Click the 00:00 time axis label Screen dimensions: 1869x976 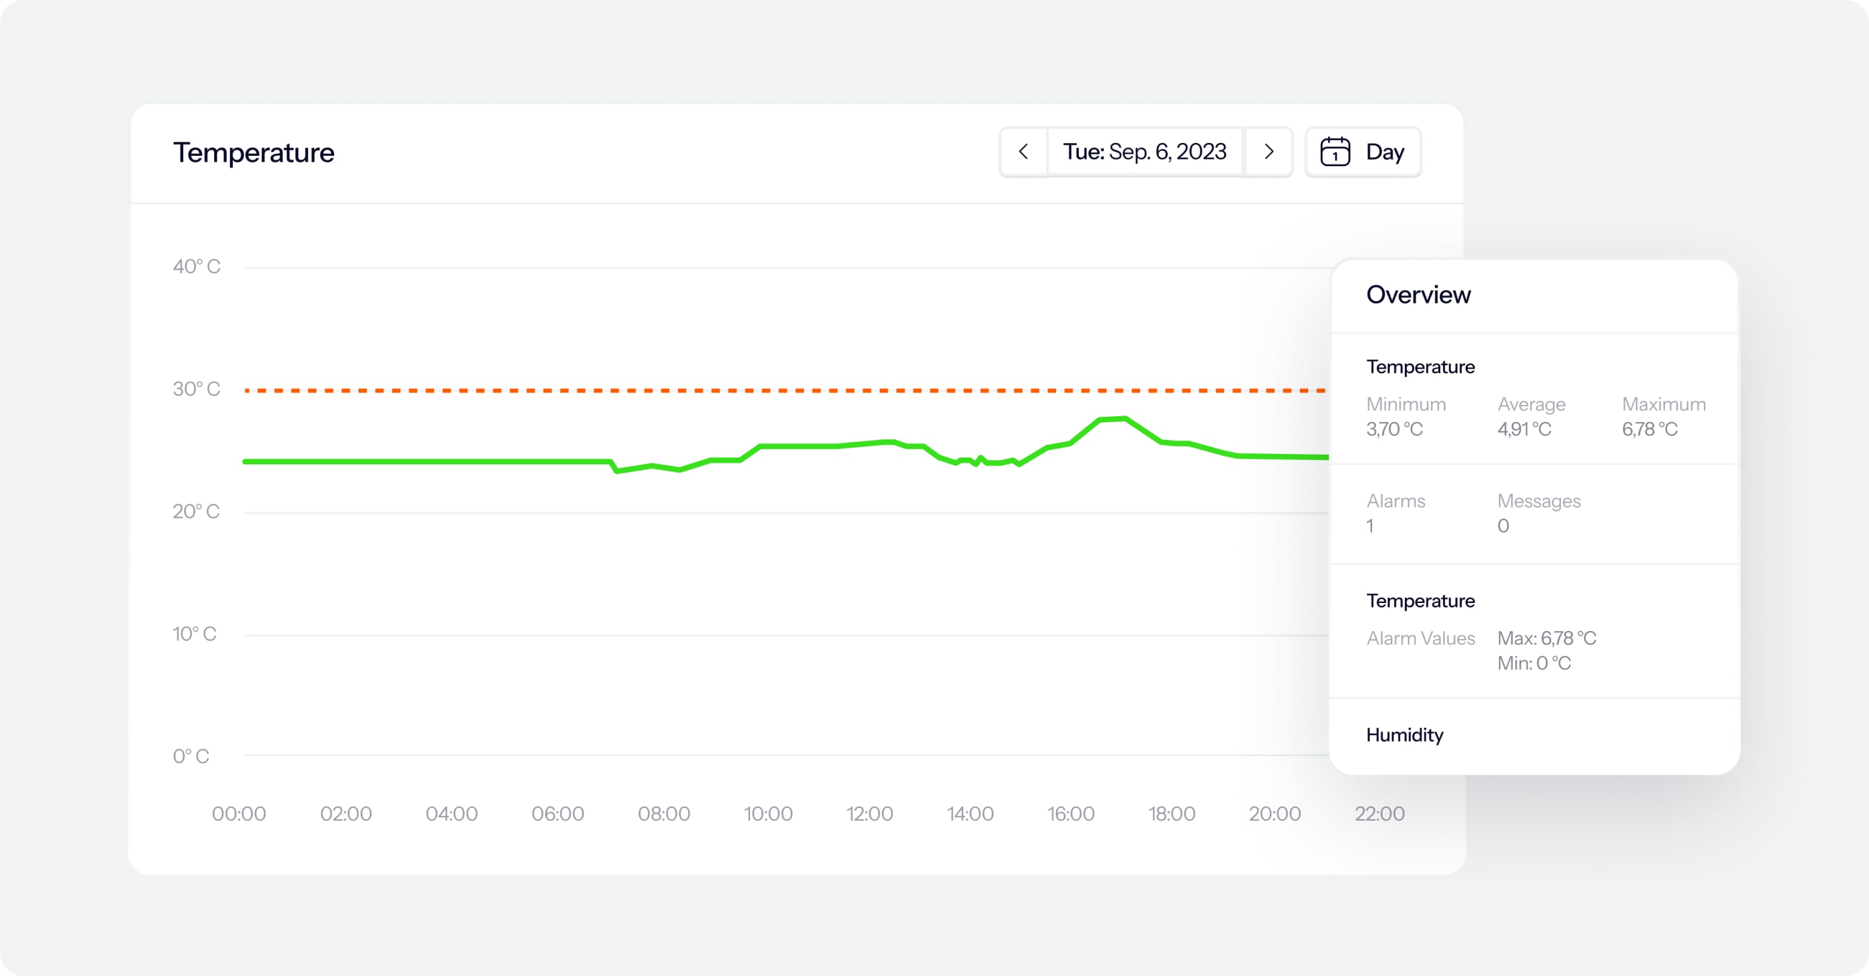coord(238,814)
